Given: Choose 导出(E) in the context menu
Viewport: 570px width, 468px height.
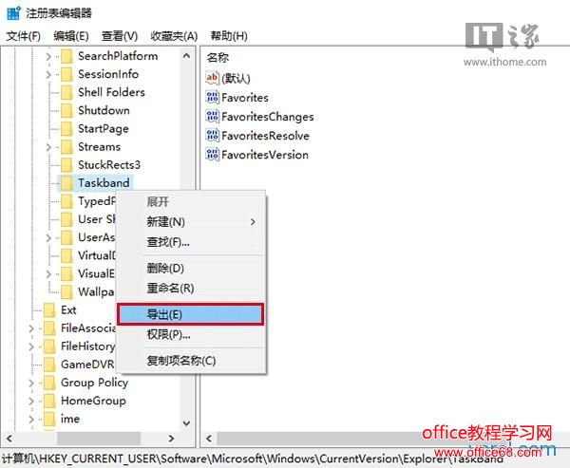Looking at the screenshot, I should click(x=191, y=314).
